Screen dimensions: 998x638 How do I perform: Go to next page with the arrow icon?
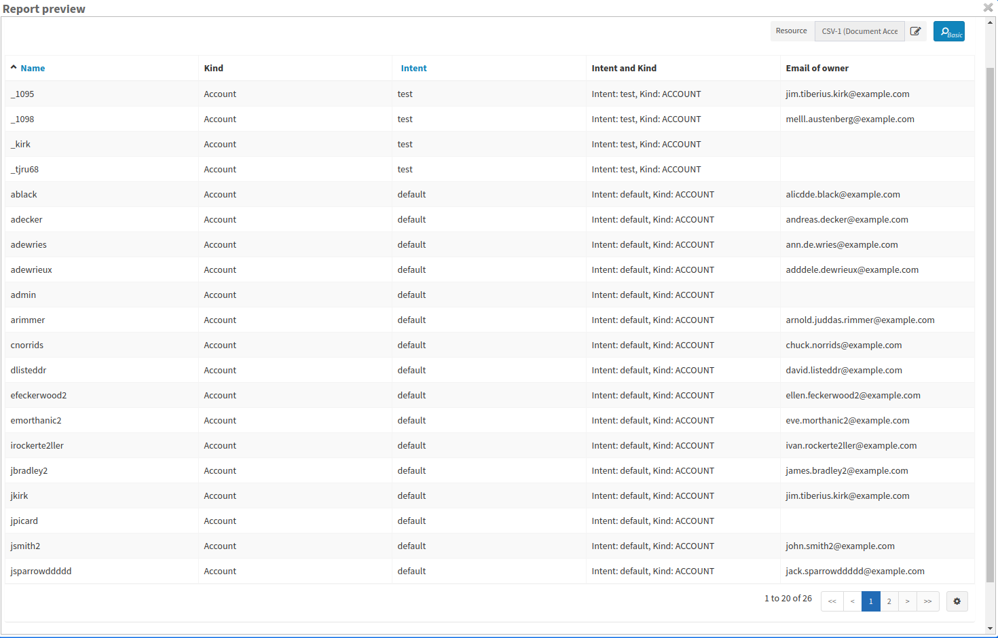click(x=908, y=601)
